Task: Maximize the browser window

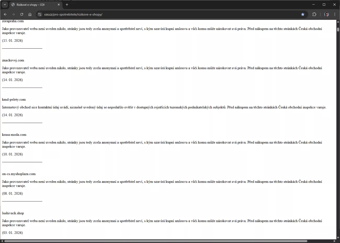Action: point(324,5)
